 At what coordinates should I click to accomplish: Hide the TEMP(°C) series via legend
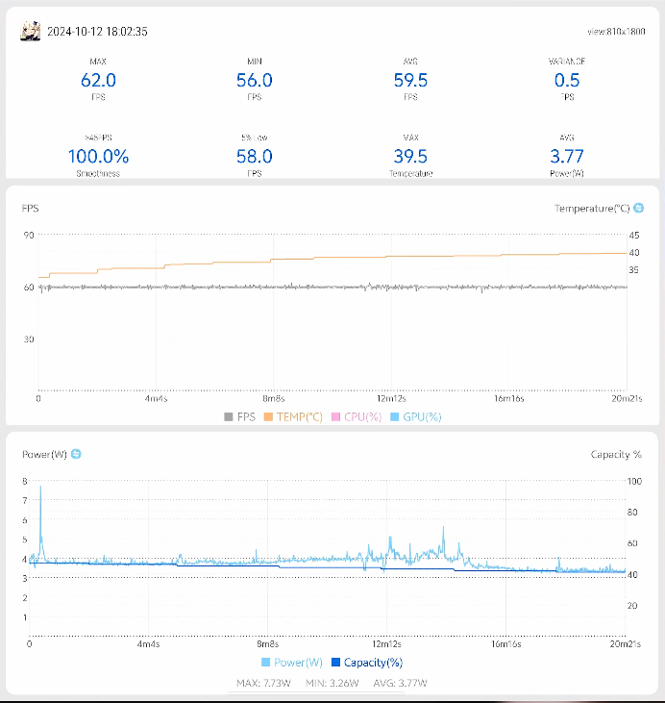click(x=293, y=416)
